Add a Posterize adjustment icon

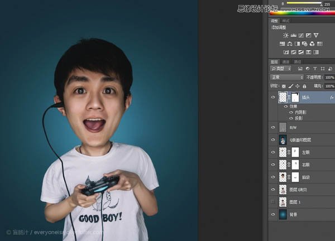294,52
